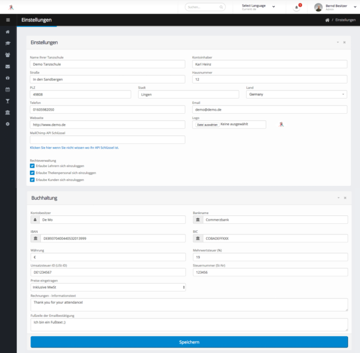360x353 pixels.
Task: Click the dancing couple logo top-left
Action: tap(11, 7)
